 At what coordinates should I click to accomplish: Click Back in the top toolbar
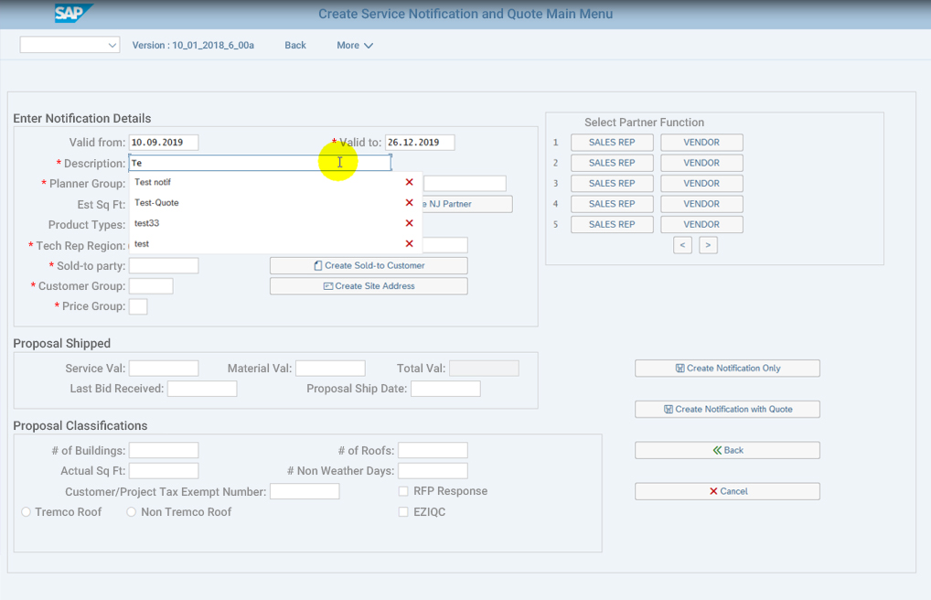point(294,45)
